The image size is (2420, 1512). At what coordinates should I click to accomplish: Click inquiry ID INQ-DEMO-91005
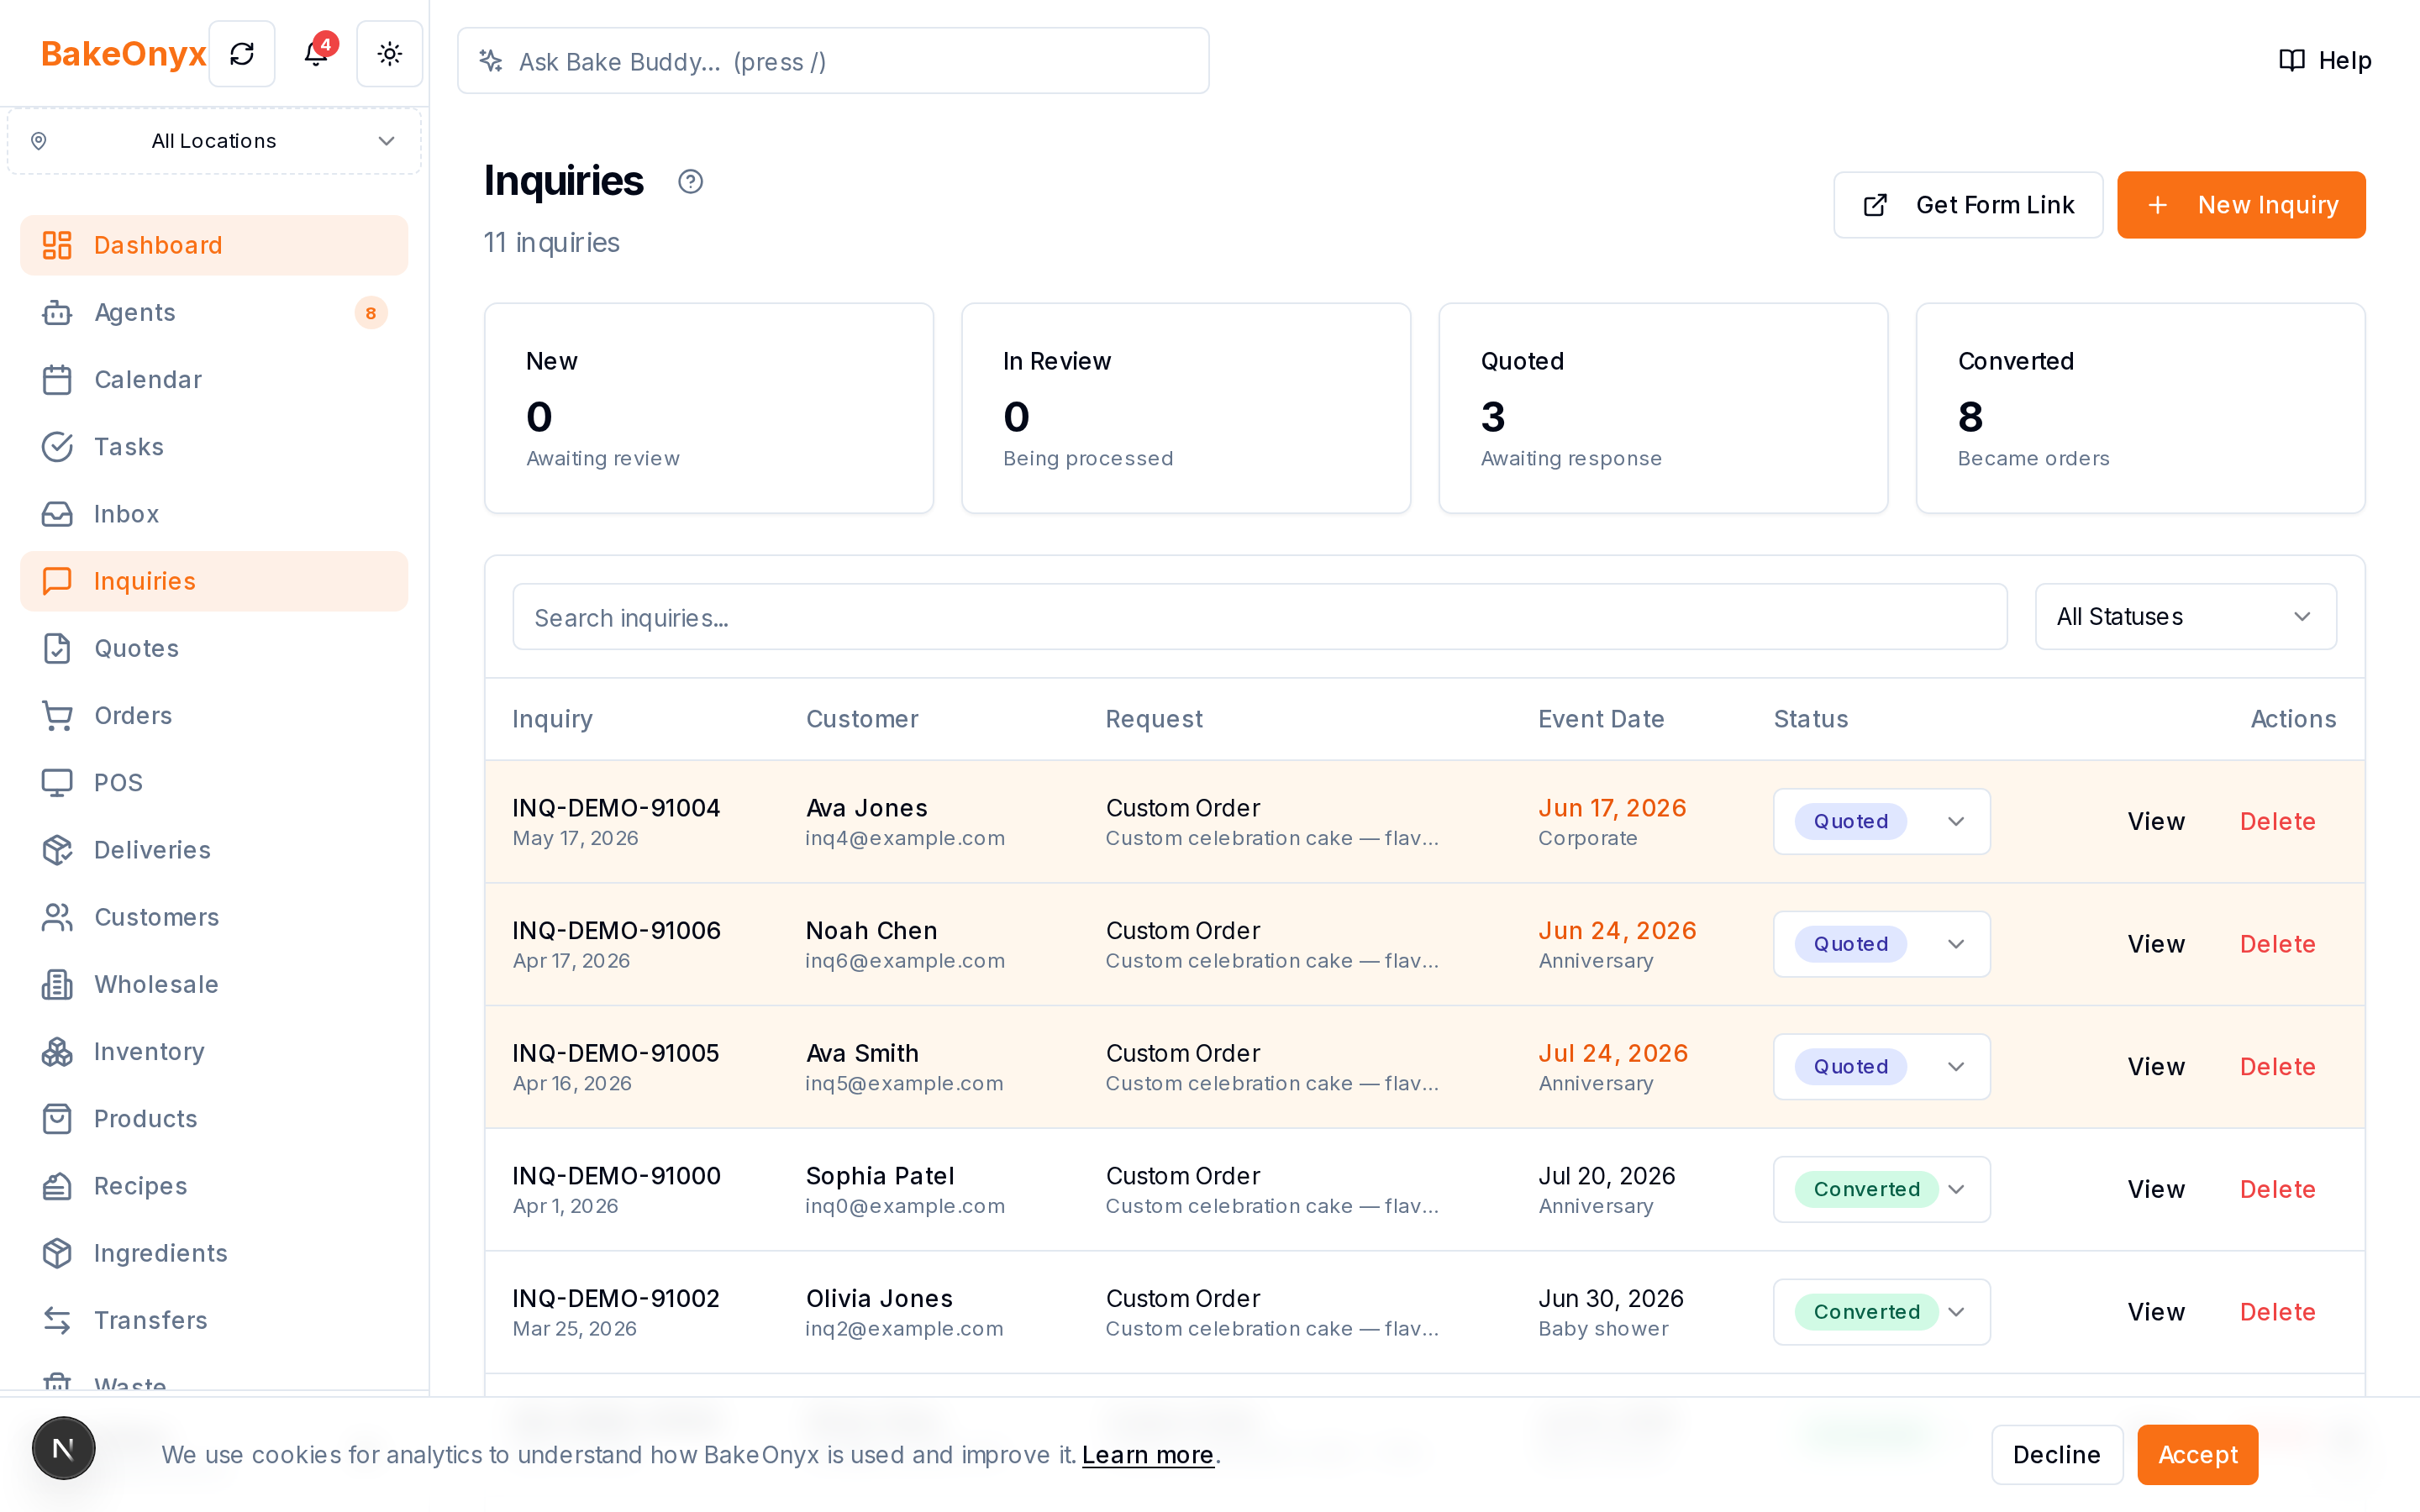[x=616, y=1053]
